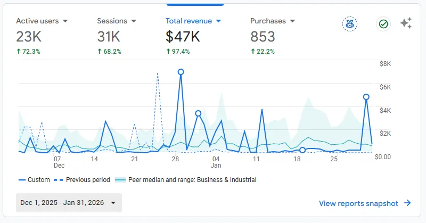Image resolution: width=426 pixels, height=223 pixels.
Task: Click the arrow beside View reports snapshot
Action: 407,203
